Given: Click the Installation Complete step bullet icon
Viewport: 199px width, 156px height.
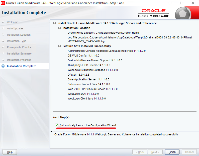Looking at the screenshot, I should point(3,66).
